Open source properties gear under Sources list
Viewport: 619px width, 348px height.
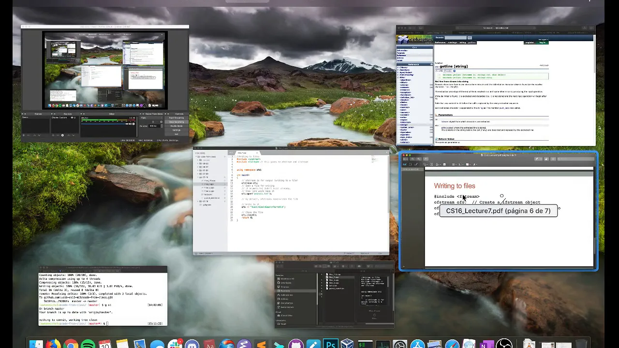coord(62,135)
